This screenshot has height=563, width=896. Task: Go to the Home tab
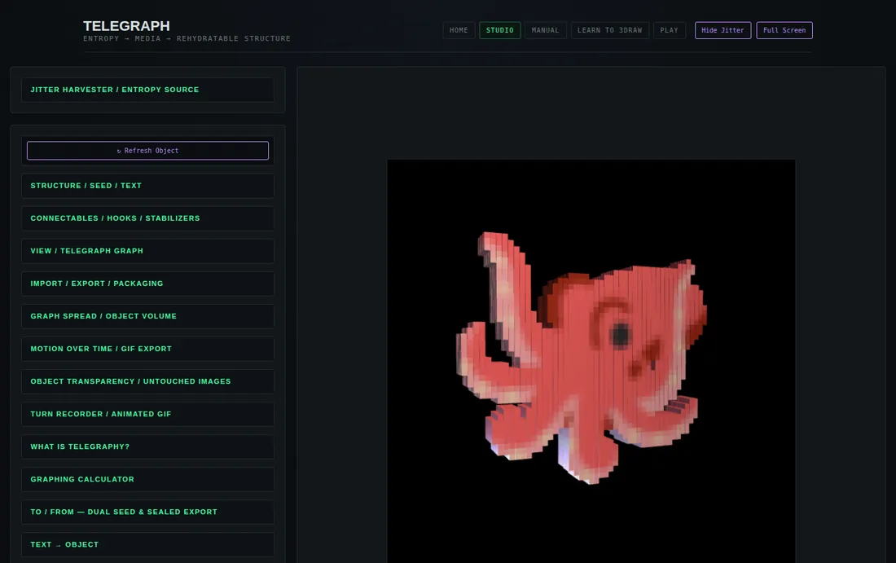(459, 30)
